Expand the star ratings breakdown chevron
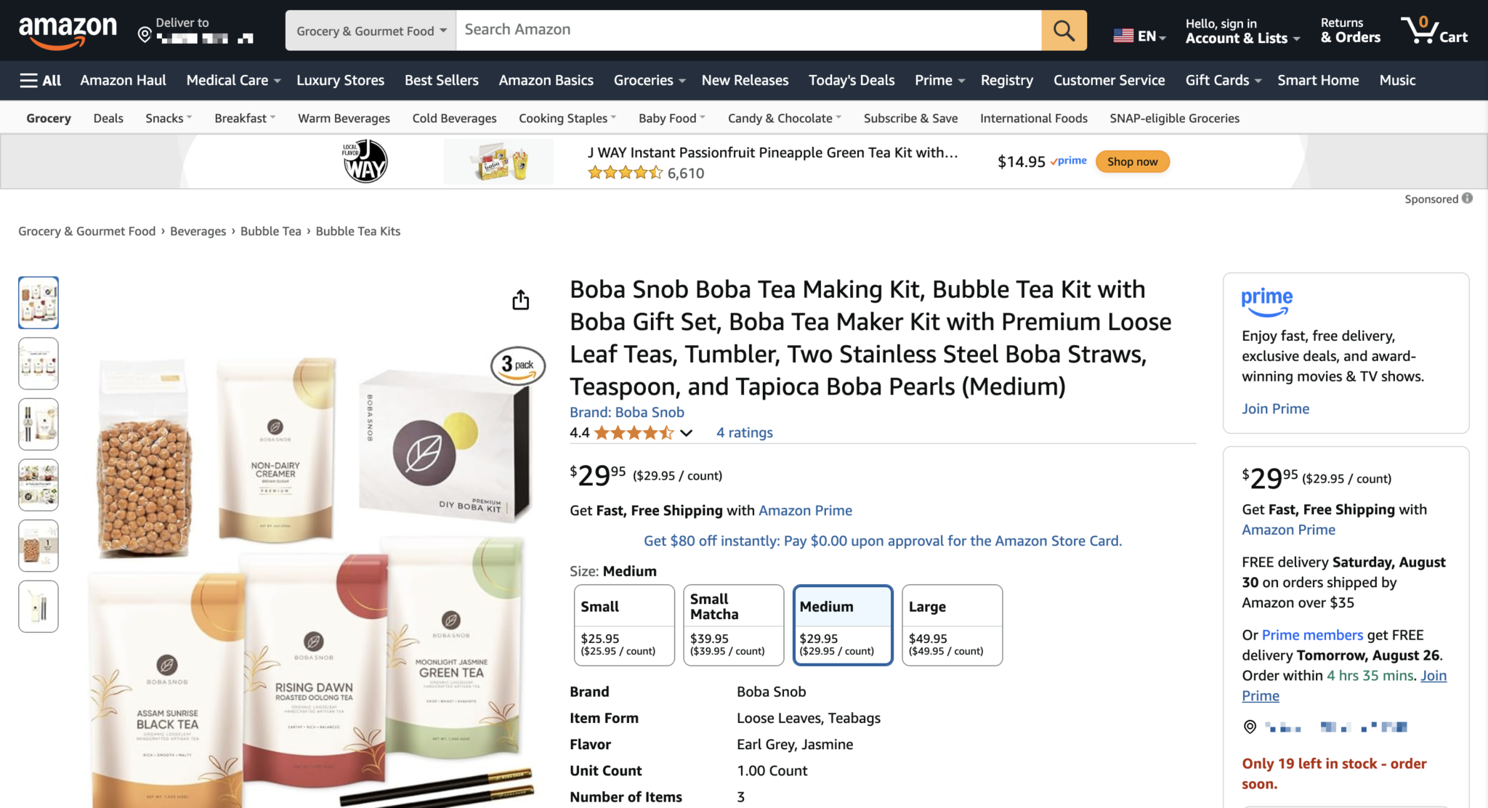This screenshot has height=808, width=1488. 686,432
